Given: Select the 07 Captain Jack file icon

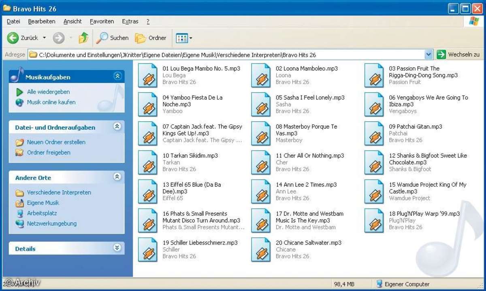Looking at the screenshot, I should [148, 134].
